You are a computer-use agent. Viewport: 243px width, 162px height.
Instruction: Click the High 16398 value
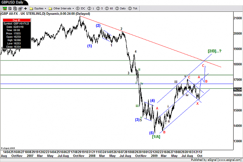point(17,40)
